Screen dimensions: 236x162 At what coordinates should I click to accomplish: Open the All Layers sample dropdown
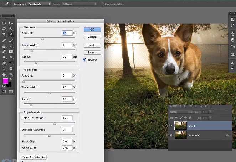coord(80,4)
